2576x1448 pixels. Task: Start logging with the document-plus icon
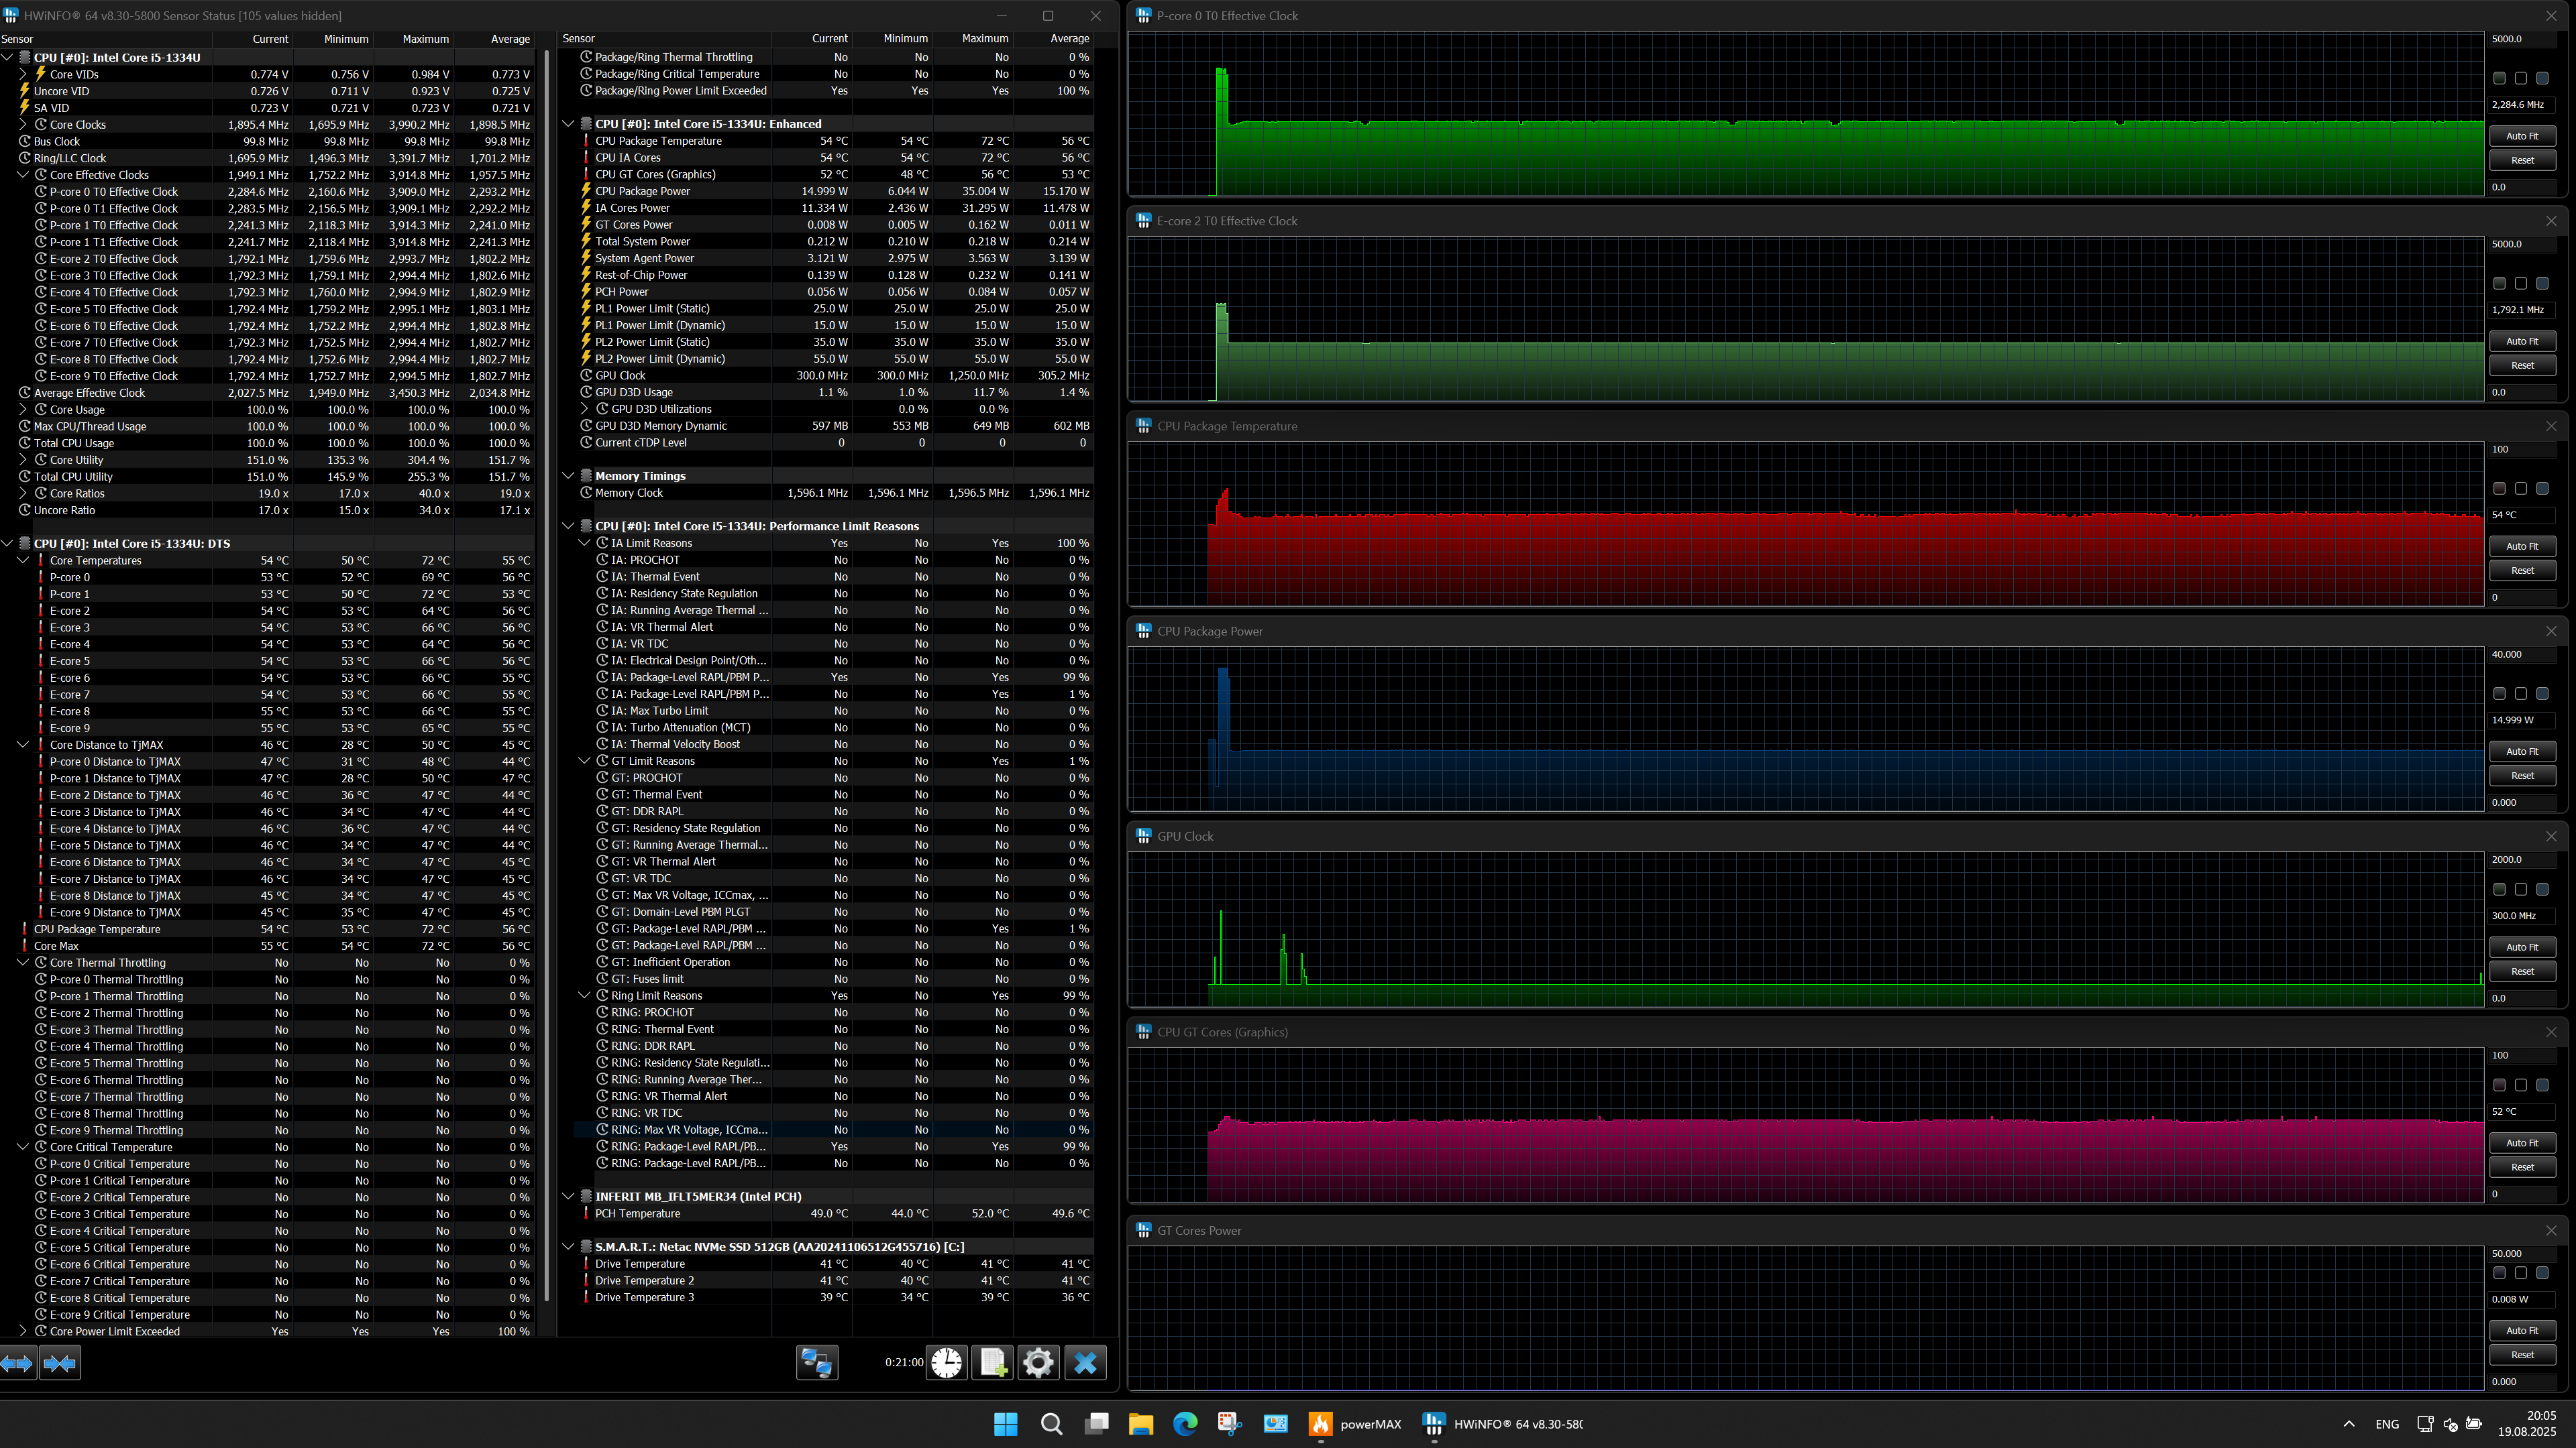(x=992, y=1362)
